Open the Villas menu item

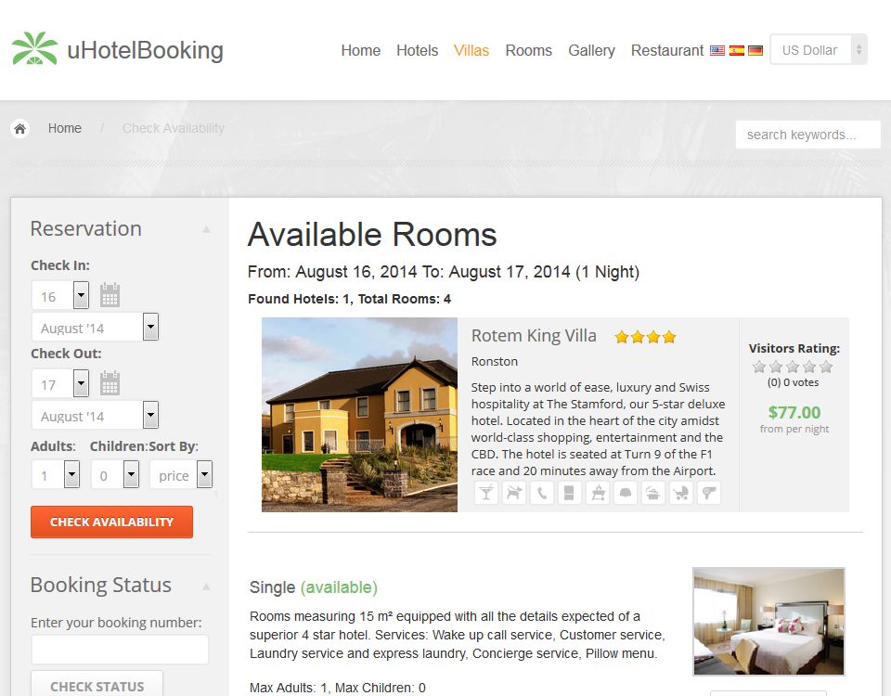(471, 50)
